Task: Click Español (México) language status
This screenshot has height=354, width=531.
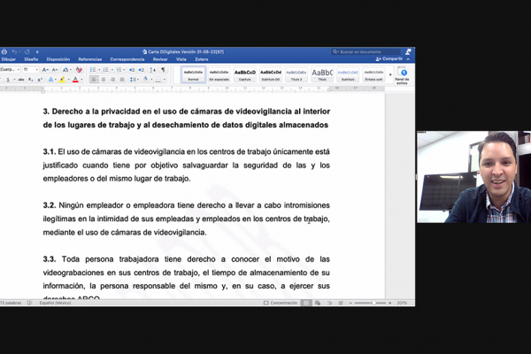Action: click(55, 303)
